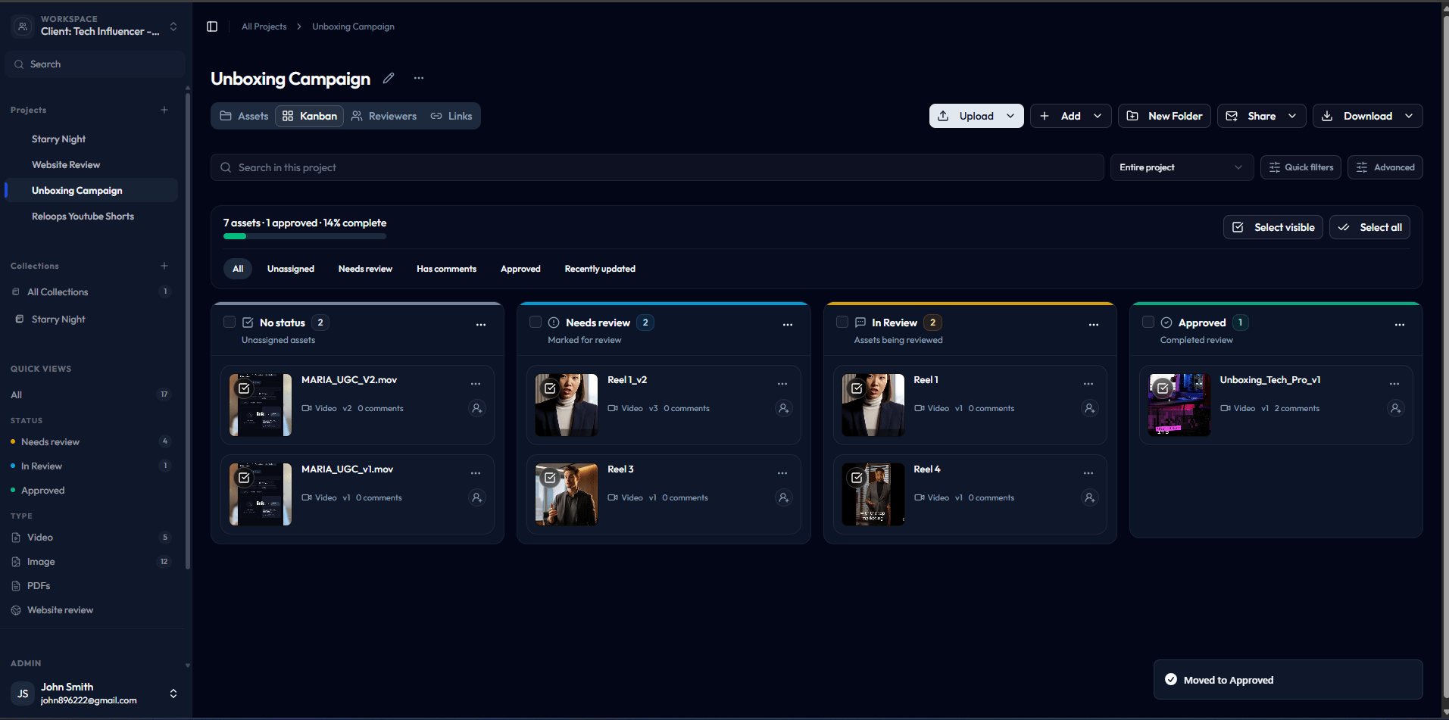The width and height of the screenshot is (1449, 720).
Task: Add a new collection with plus icon
Action: [164, 266]
